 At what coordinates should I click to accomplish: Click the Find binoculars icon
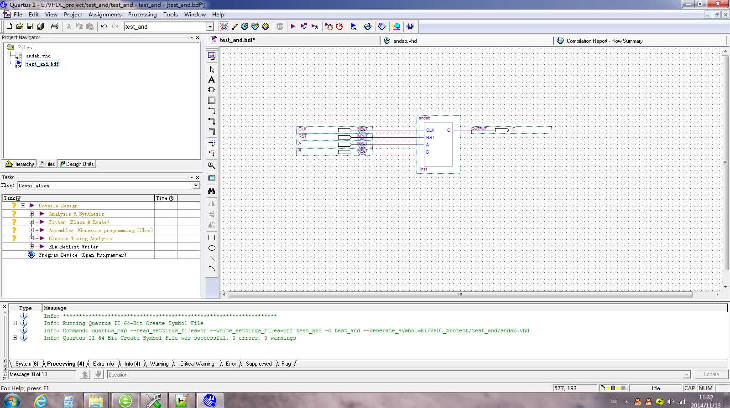(x=212, y=191)
